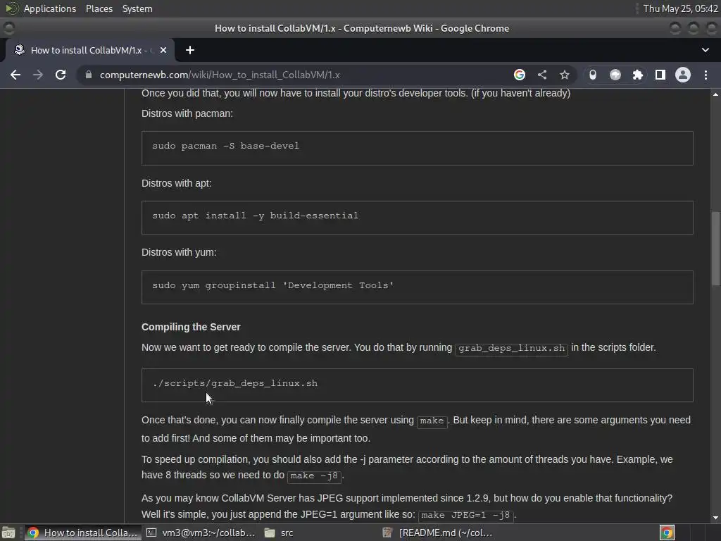This screenshot has width=721, height=541.
Task: Click the Compiling the Server heading
Action: 191,327
